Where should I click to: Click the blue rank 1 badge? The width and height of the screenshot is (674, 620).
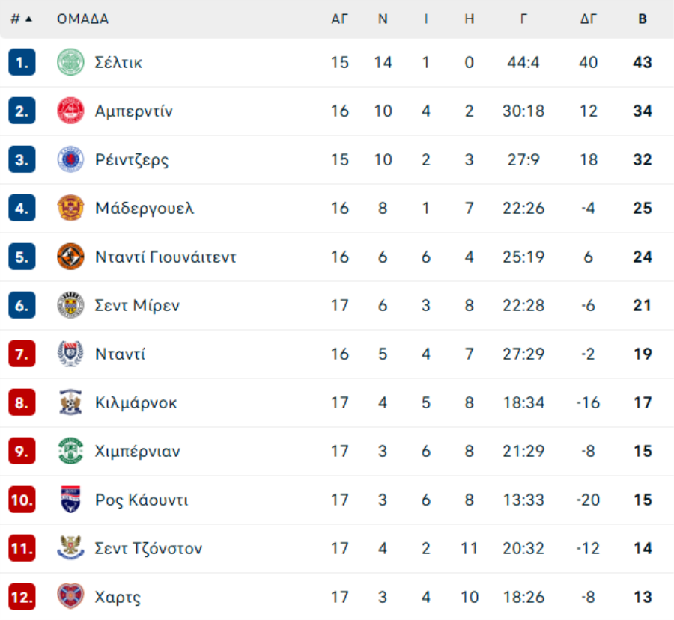22,62
